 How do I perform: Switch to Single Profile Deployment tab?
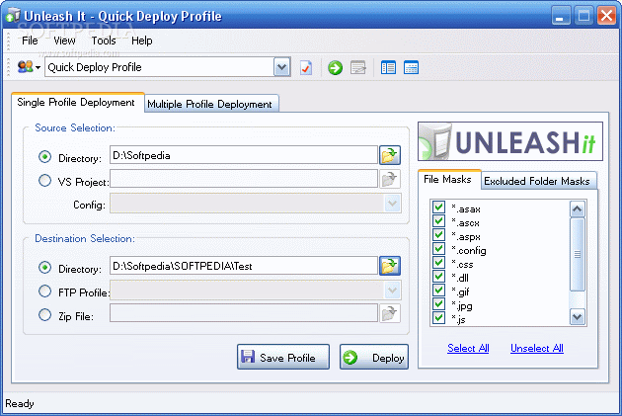coord(77,103)
